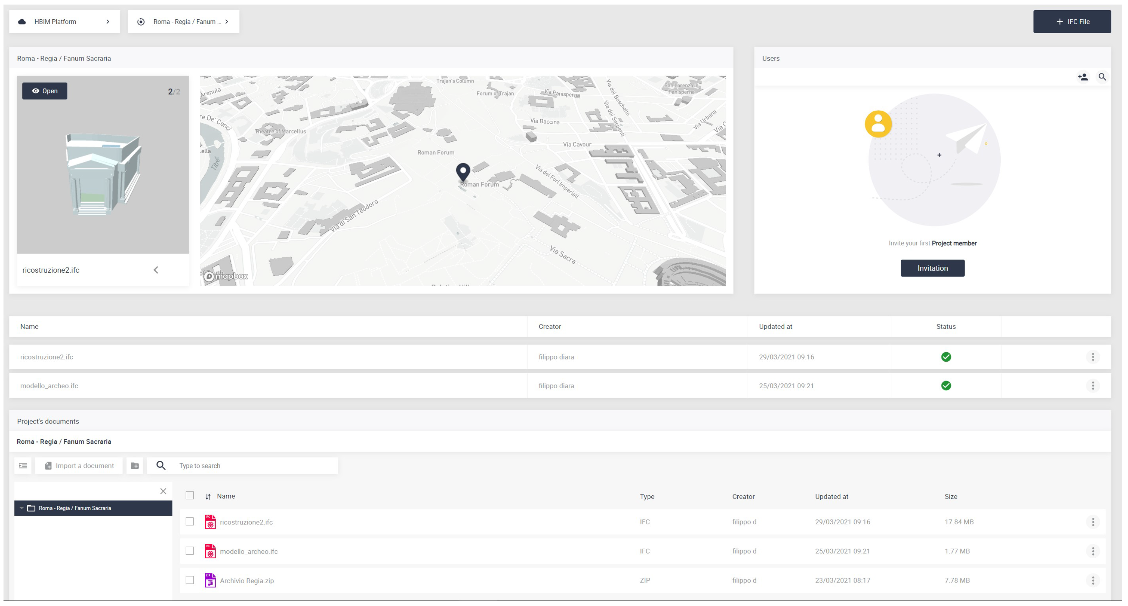Click the new folder icon in documents toolbar
Image resolution: width=1128 pixels, height=606 pixels.
point(135,466)
